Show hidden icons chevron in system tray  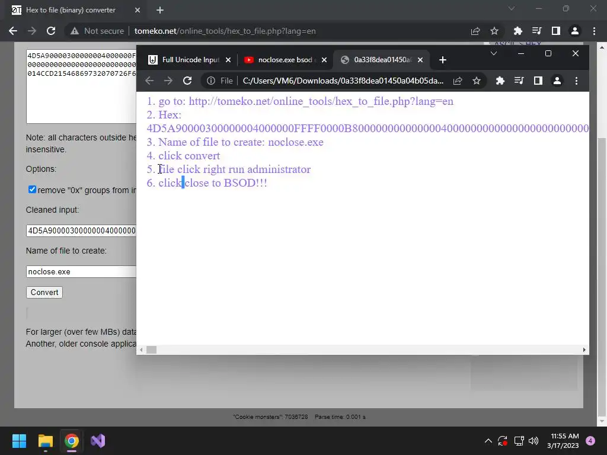tap(488, 441)
